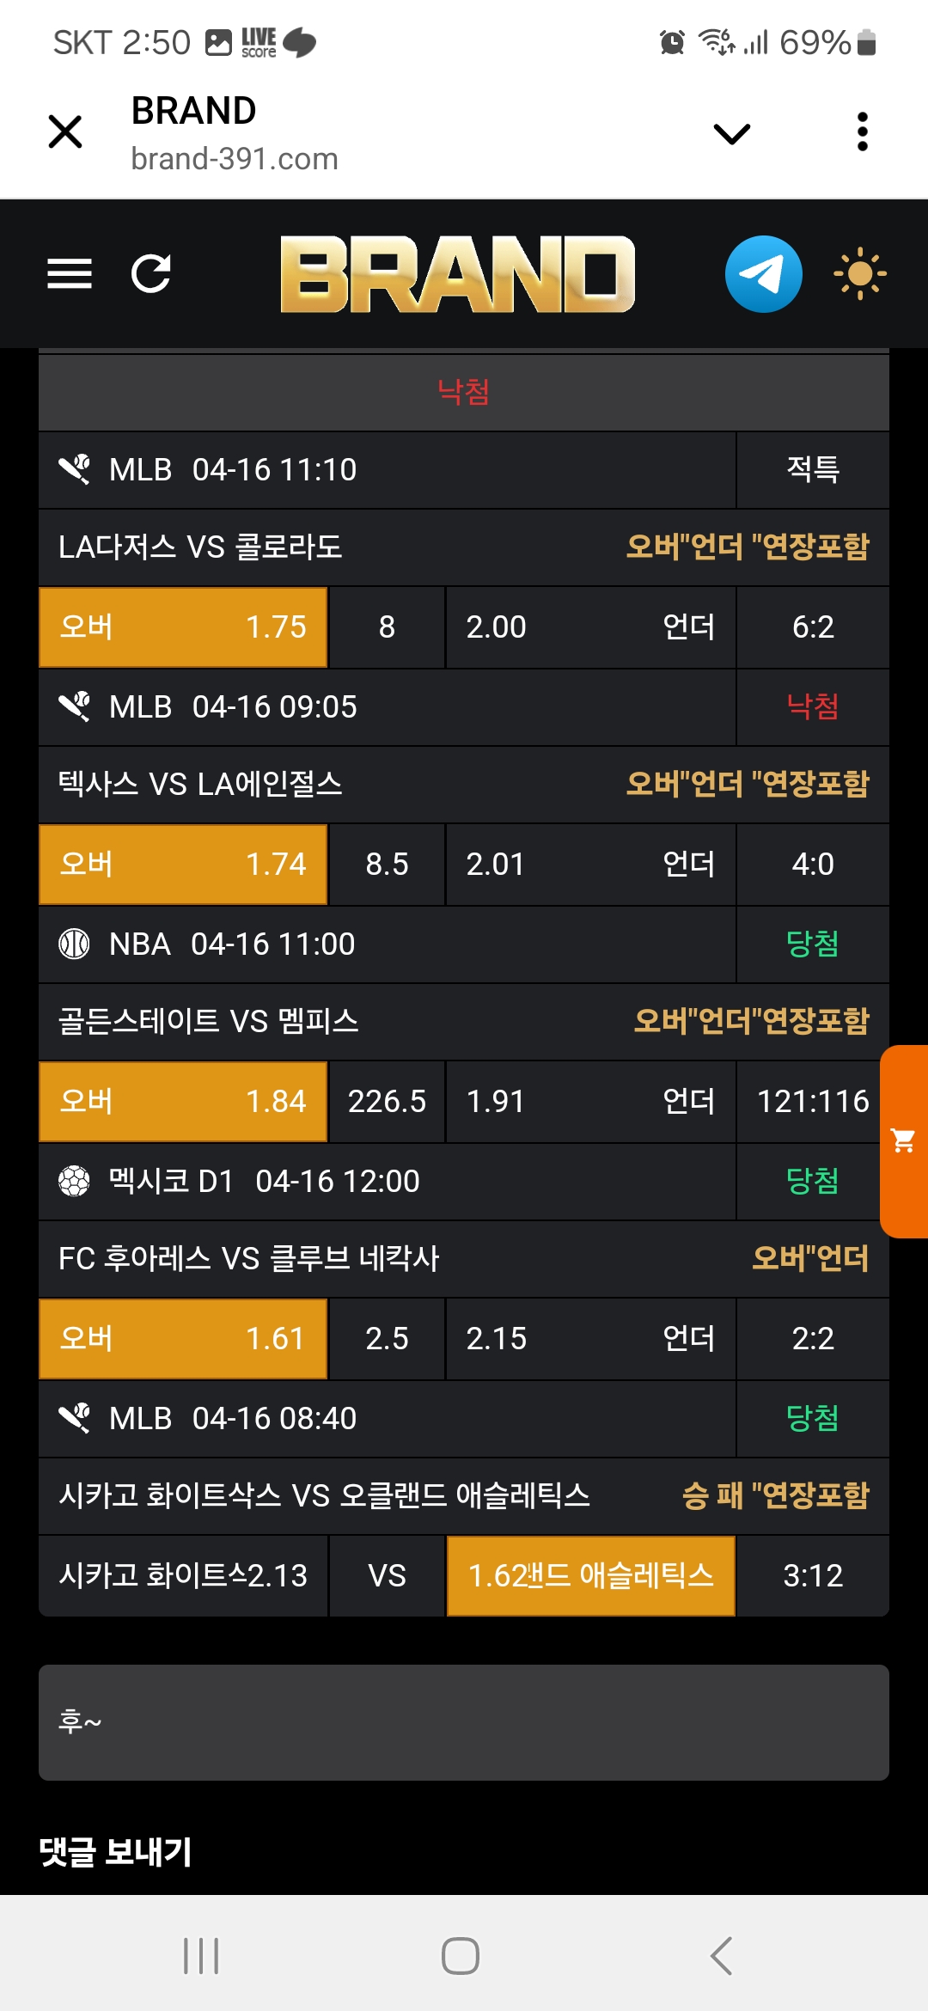
Task: Select 오버 1.61 for FC 후아레스 match
Action: click(x=183, y=1339)
